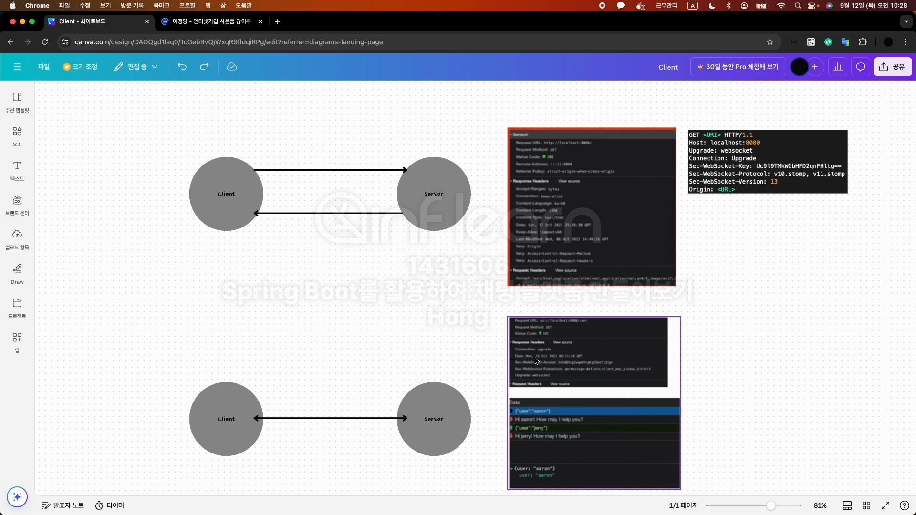The width and height of the screenshot is (916, 515).
Task: Click the redo arrow icon
Action: [x=204, y=67]
